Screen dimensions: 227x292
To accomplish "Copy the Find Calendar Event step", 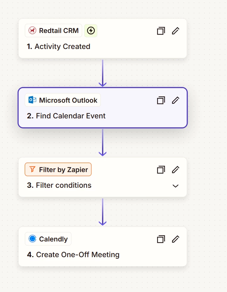I will pos(161,100).
